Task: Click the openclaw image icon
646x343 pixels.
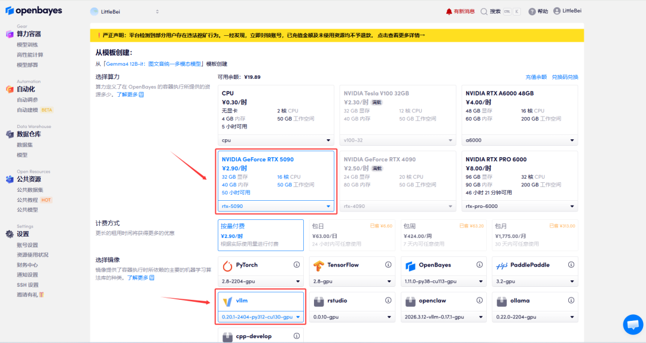Action: click(x=410, y=302)
